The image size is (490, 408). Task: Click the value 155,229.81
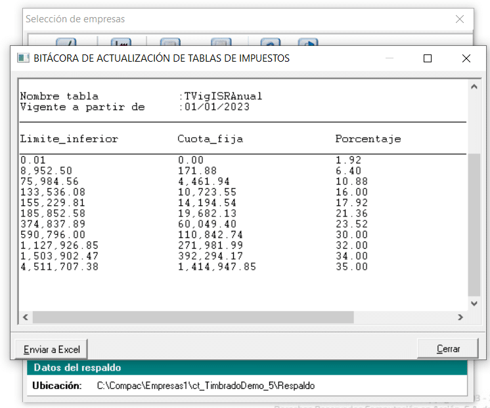pos(53,203)
